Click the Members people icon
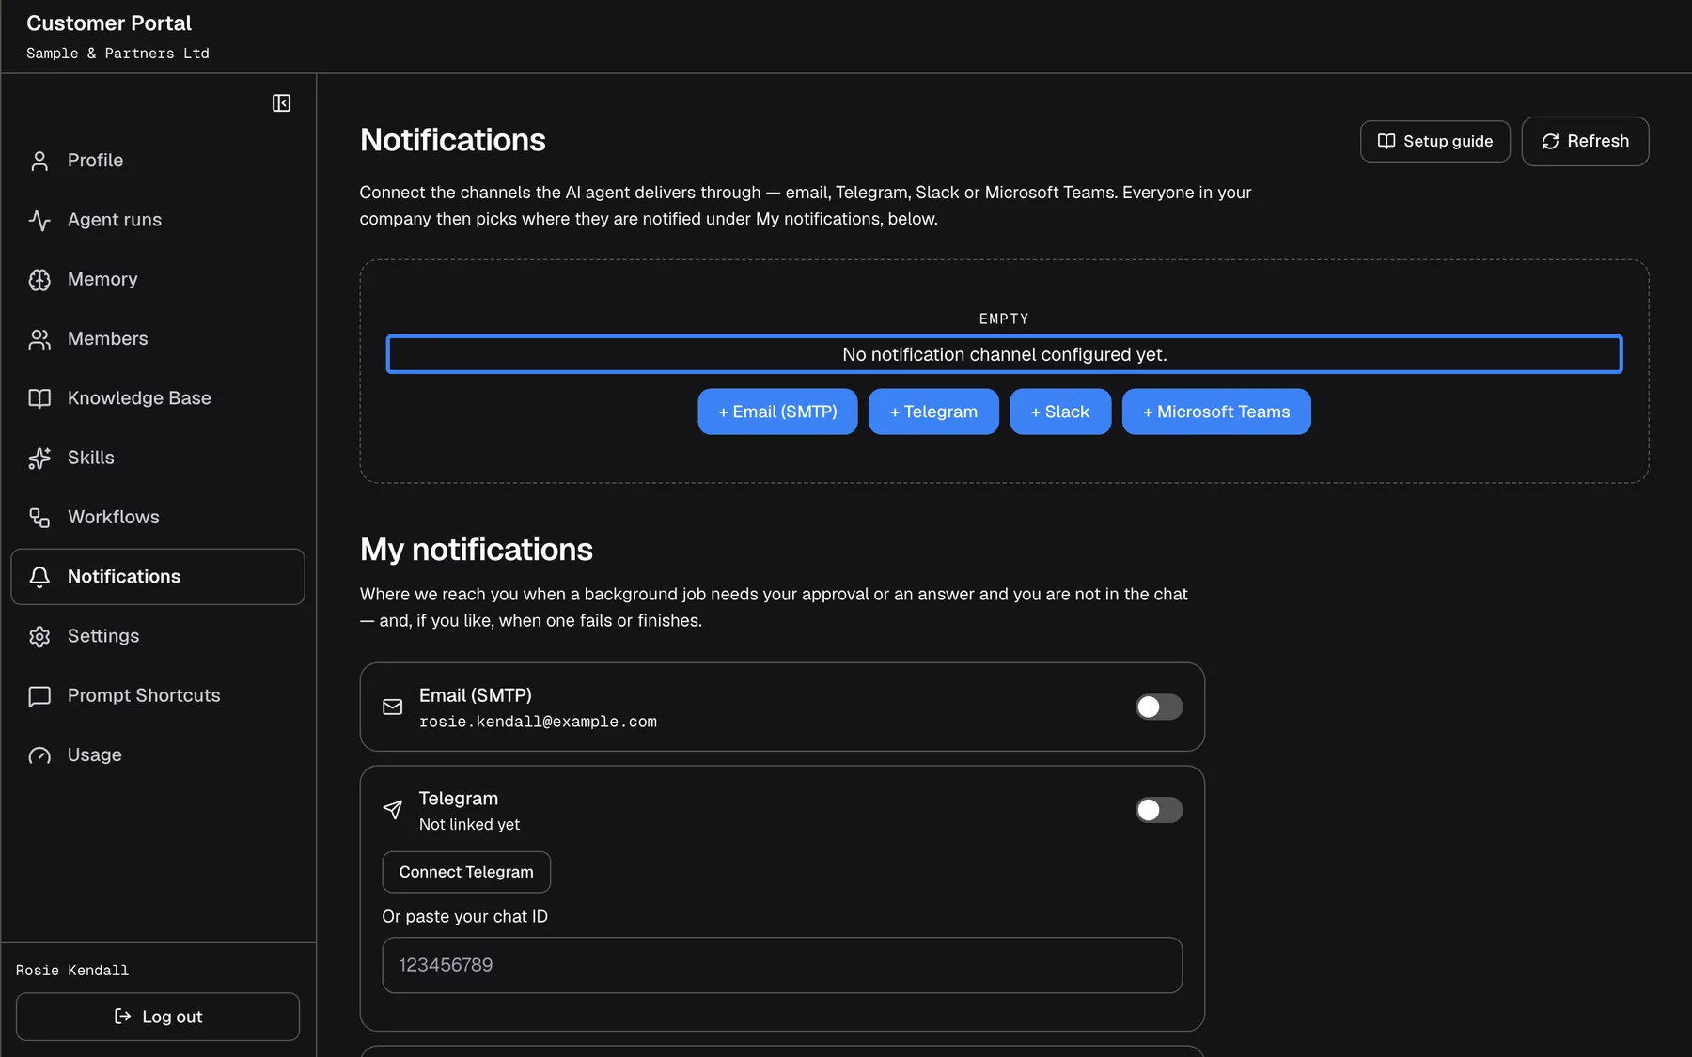1692x1057 pixels. (39, 339)
